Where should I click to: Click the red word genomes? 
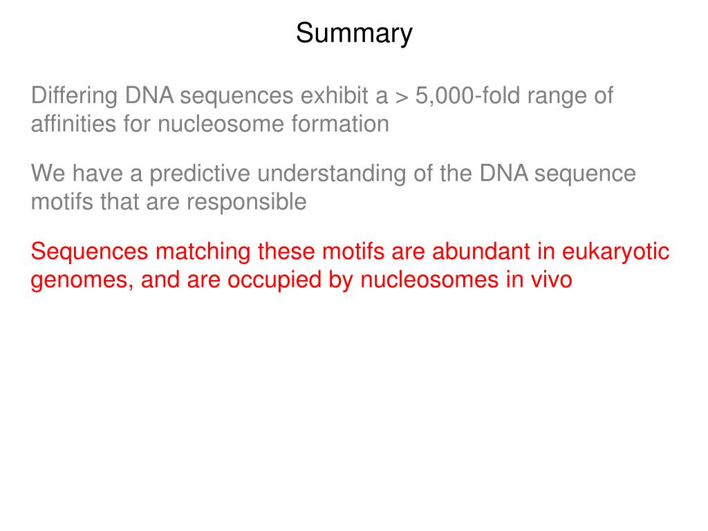click(x=82, y=281)
